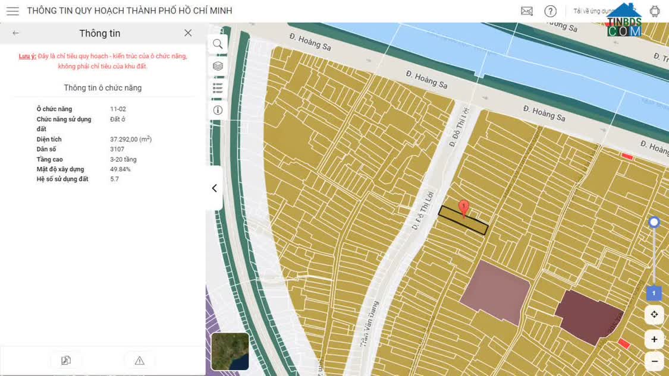Screen dimensions: 669x376
Task: Click the document export icon
Action: click(x=65, y=361)
